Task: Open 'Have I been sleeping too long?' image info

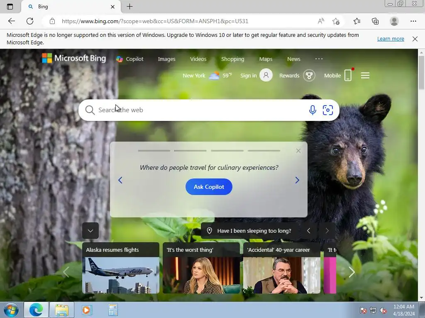Action: (249, 231)
